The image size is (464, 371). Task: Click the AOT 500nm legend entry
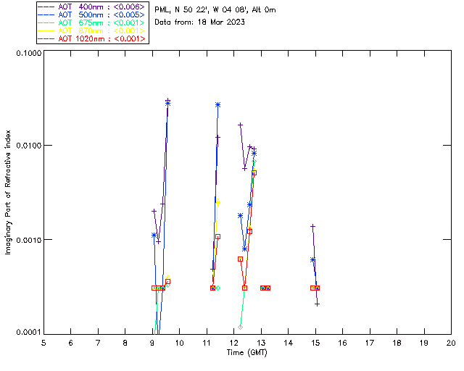(92, 14)
